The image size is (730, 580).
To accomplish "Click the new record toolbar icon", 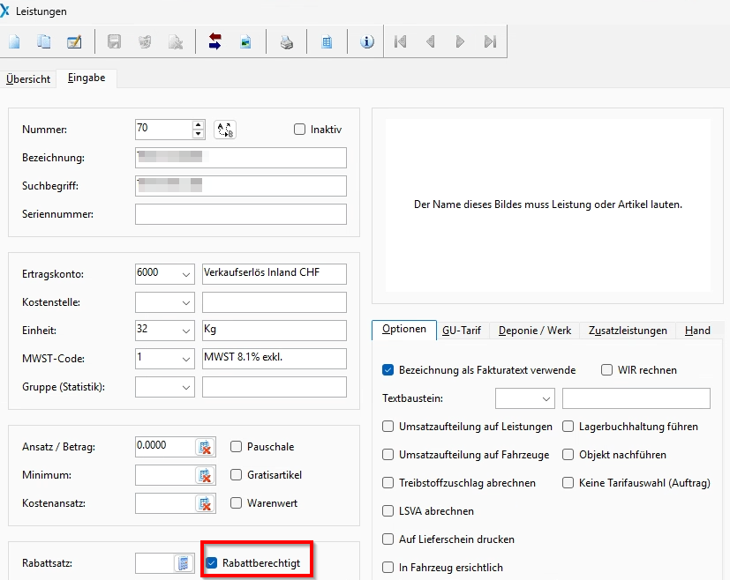I will 15,41.
